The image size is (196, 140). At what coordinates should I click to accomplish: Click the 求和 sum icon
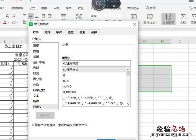tap(183, 19)
